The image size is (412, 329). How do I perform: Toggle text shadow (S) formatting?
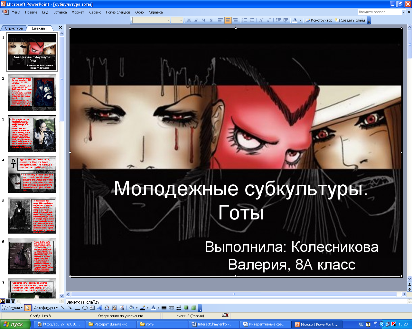click(211, 20)
